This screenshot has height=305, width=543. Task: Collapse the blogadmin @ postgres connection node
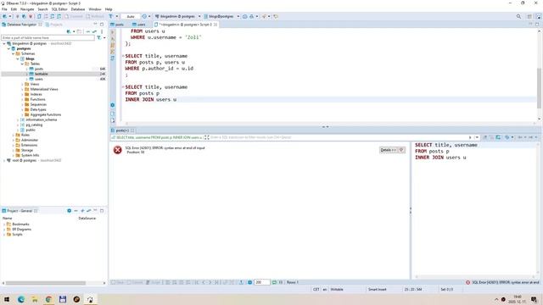4,43
